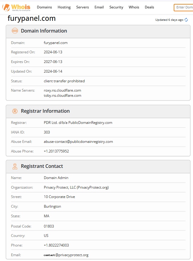This screenshot has height=261, width=193.
Task: Click the refresh icon beside Updated 6 days ago
Action: [186, 20]
